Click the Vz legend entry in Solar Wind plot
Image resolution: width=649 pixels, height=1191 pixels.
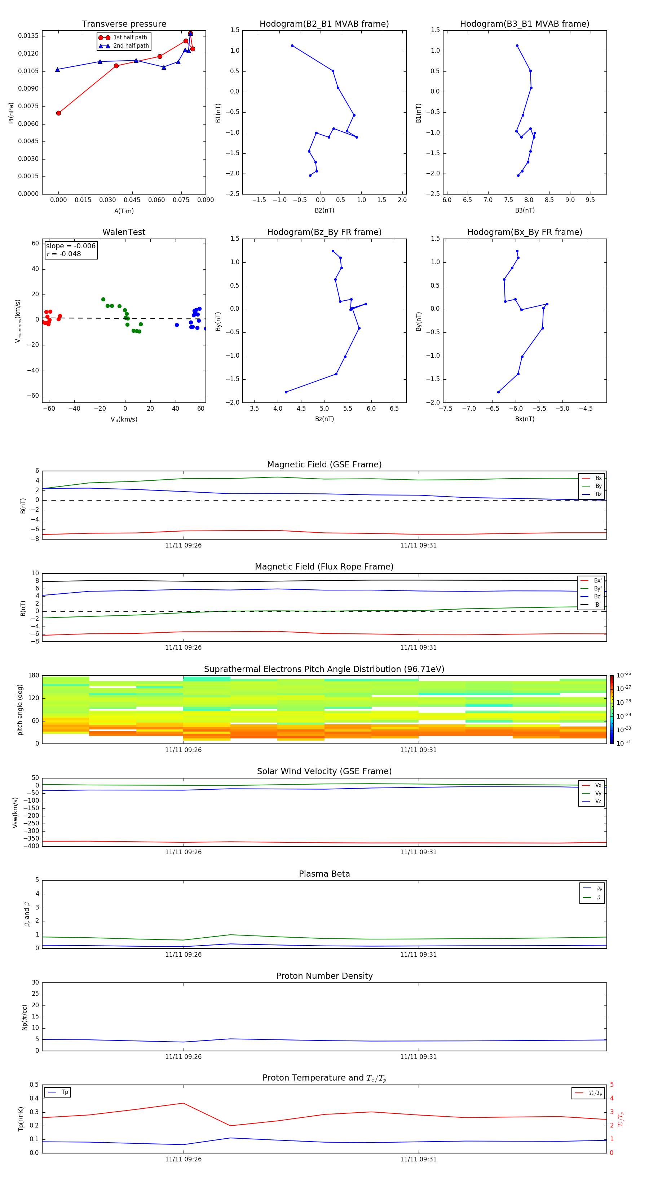pos(592,801)
